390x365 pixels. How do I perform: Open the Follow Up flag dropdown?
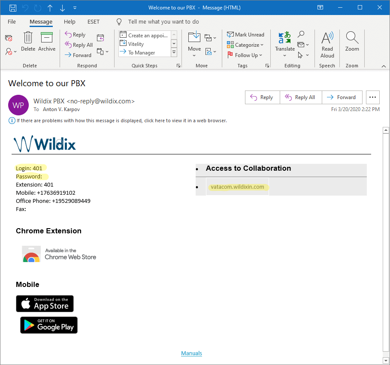[x=245, y=55]
